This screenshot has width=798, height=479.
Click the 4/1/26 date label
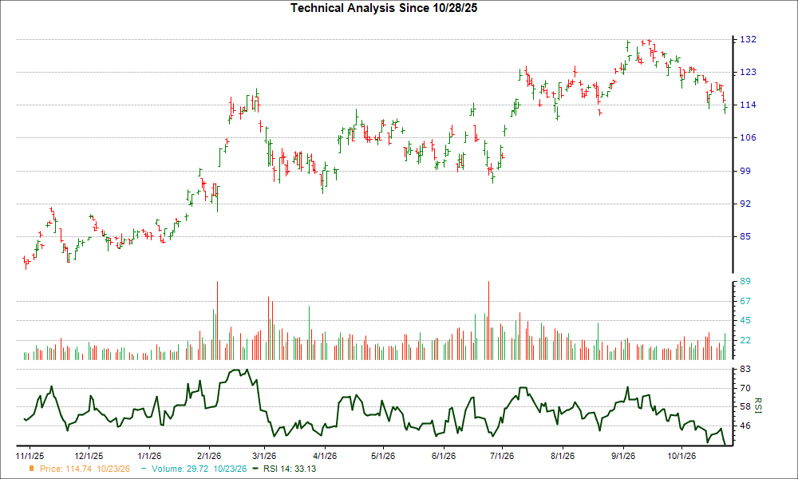[324, 456]
